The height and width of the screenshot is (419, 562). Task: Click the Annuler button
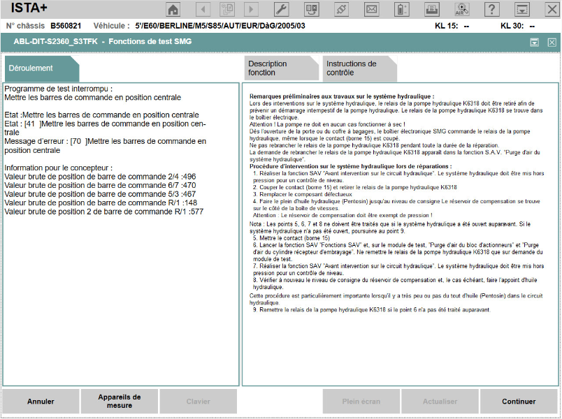pyautogui.click(x=41, y=402)
